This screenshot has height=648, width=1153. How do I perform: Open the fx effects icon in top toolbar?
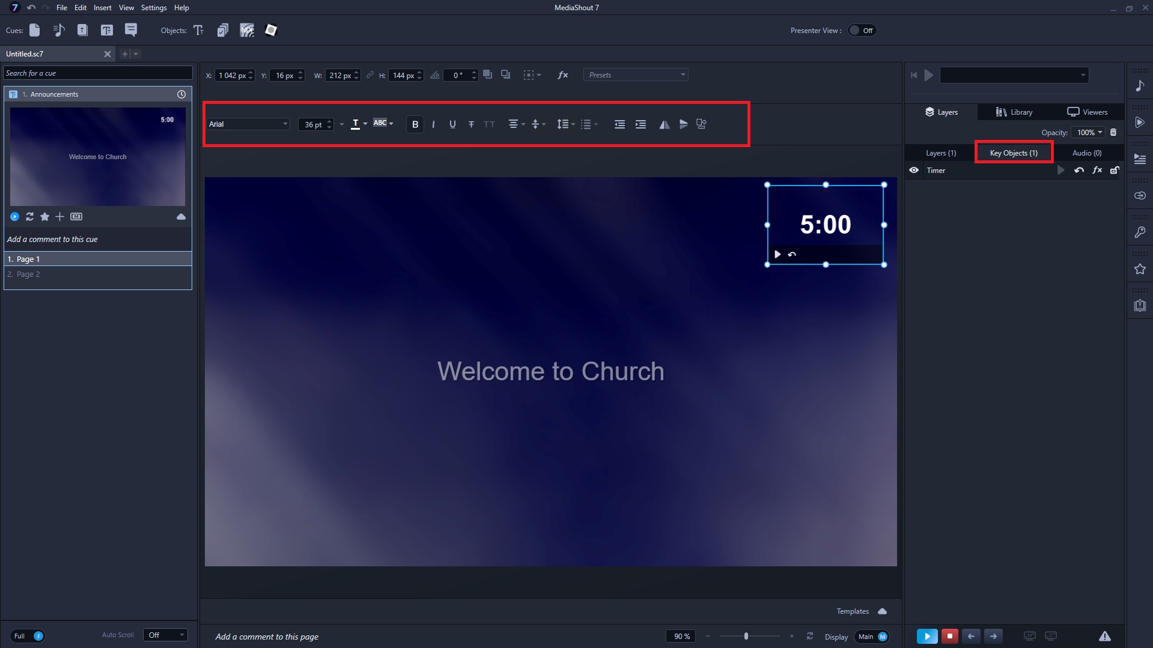[562, 75]
